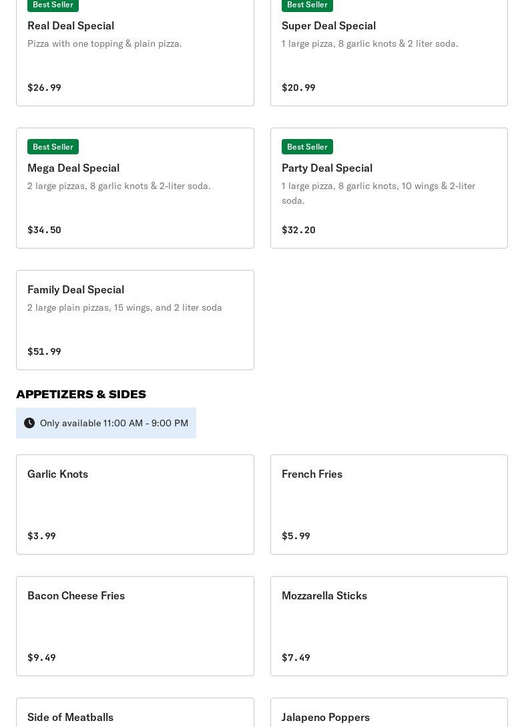Click the Appetizers & Sides section heading

(81, 394)
